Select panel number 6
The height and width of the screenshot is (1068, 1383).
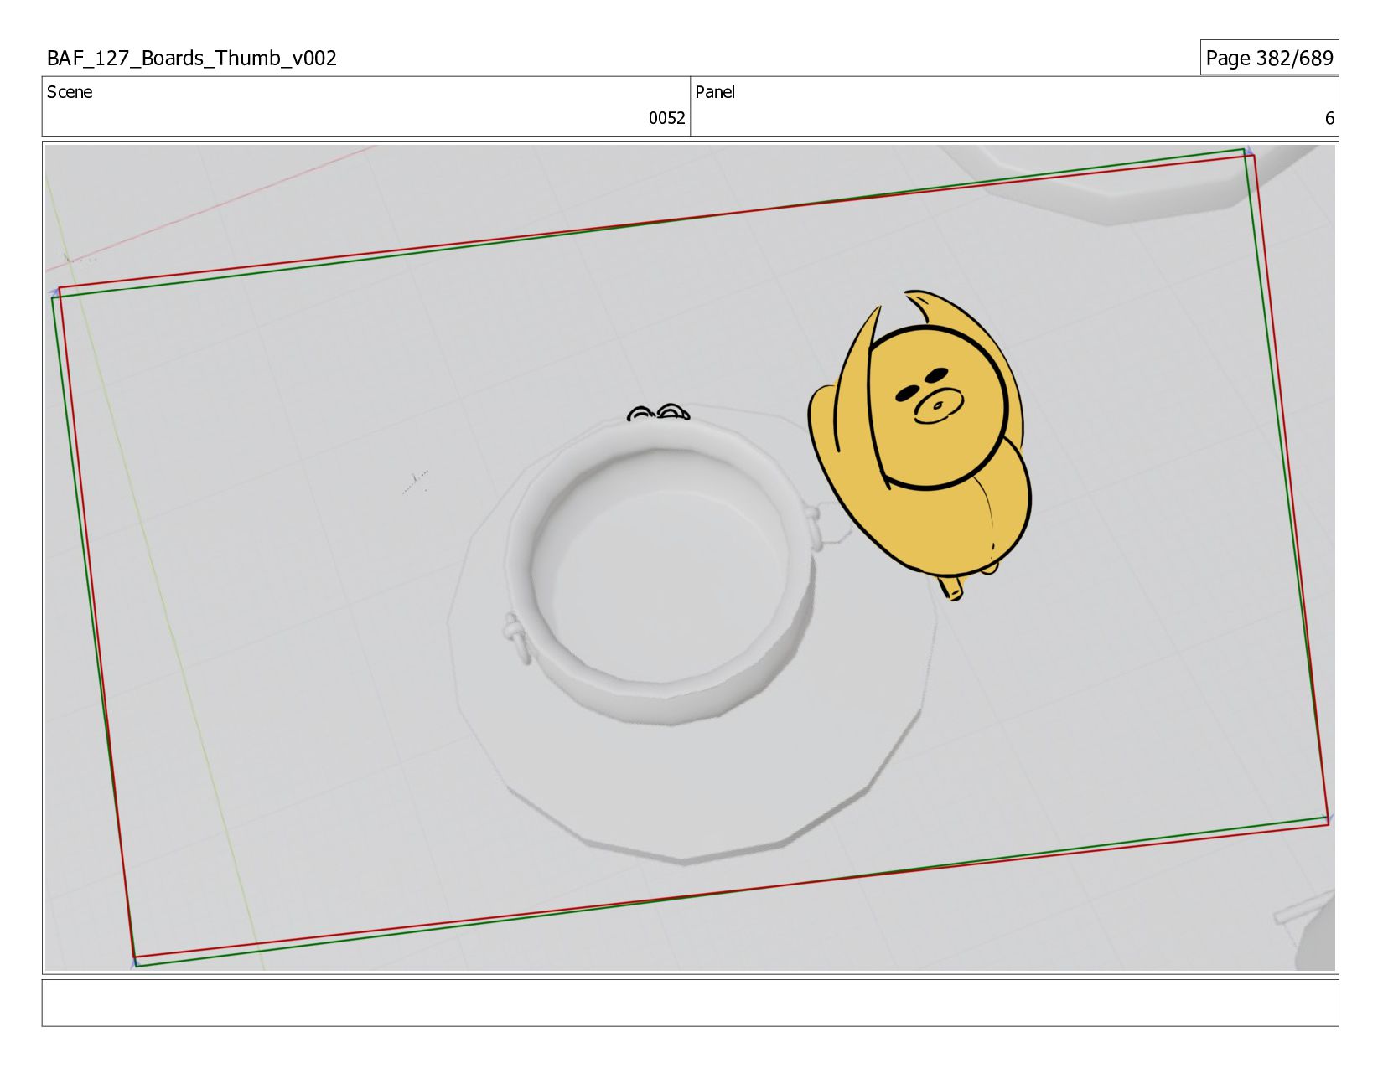[x=1329, y=118]
